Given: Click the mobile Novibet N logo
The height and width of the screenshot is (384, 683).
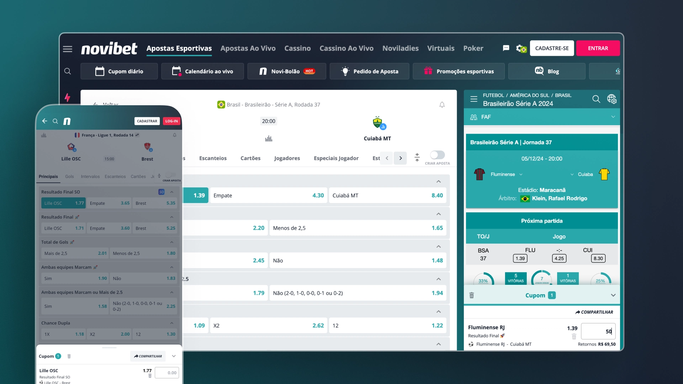Looking at the screenshot, I should (67, 121).
